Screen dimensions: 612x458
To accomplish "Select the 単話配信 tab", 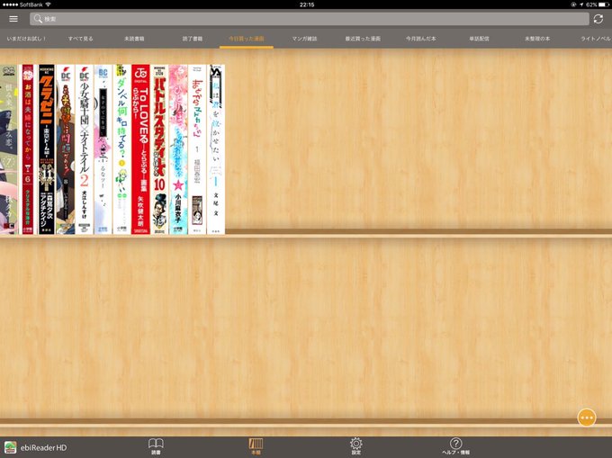I will click(x=479, y=39).
